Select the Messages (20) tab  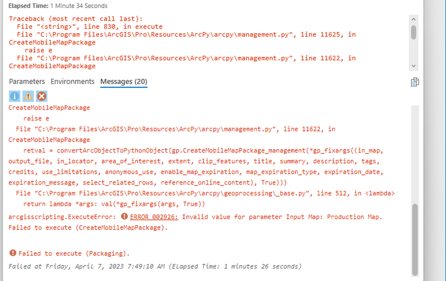[x=123, y=81]
